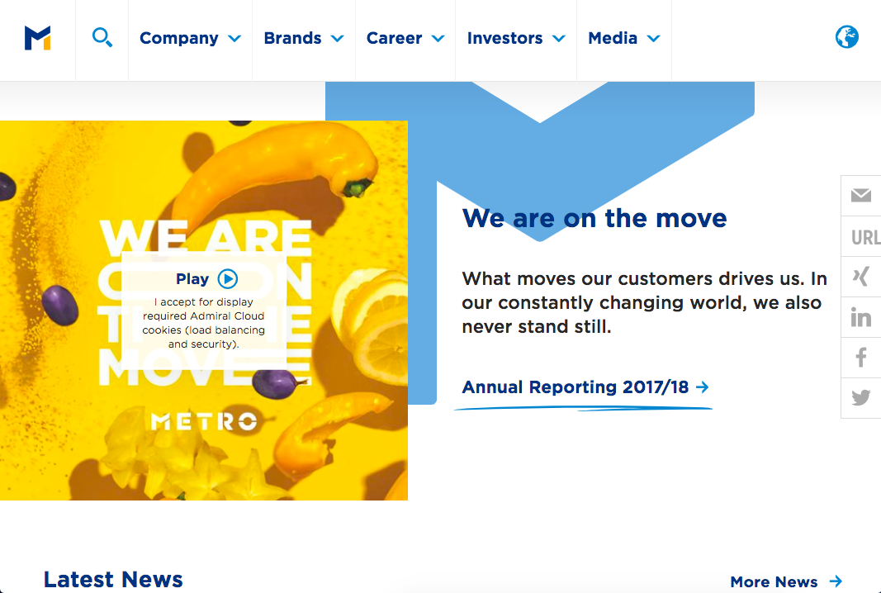Open the site search magnifier icon
881x593 pixels.
pyautogui.click(x=102, y=38)
